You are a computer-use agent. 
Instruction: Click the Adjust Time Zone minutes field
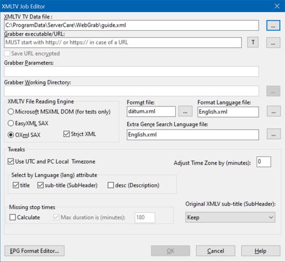tap(264, 162)
